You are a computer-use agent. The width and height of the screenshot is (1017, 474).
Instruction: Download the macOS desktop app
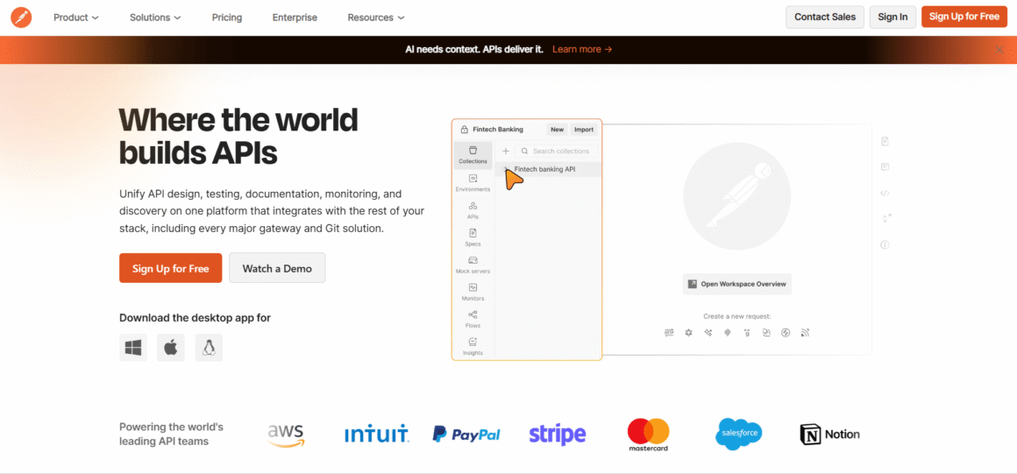click(x=171, y=348)
